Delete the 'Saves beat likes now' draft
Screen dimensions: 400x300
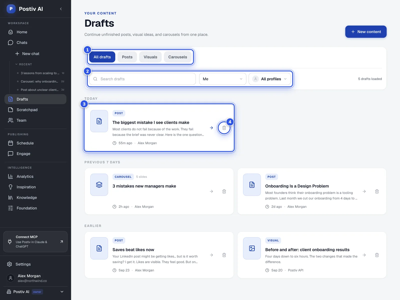click(224, 255)
